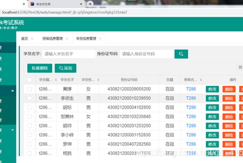Open T286 class link in 李德生 row
The height and width of the screenshot is (163, 243).
point(191,98)
